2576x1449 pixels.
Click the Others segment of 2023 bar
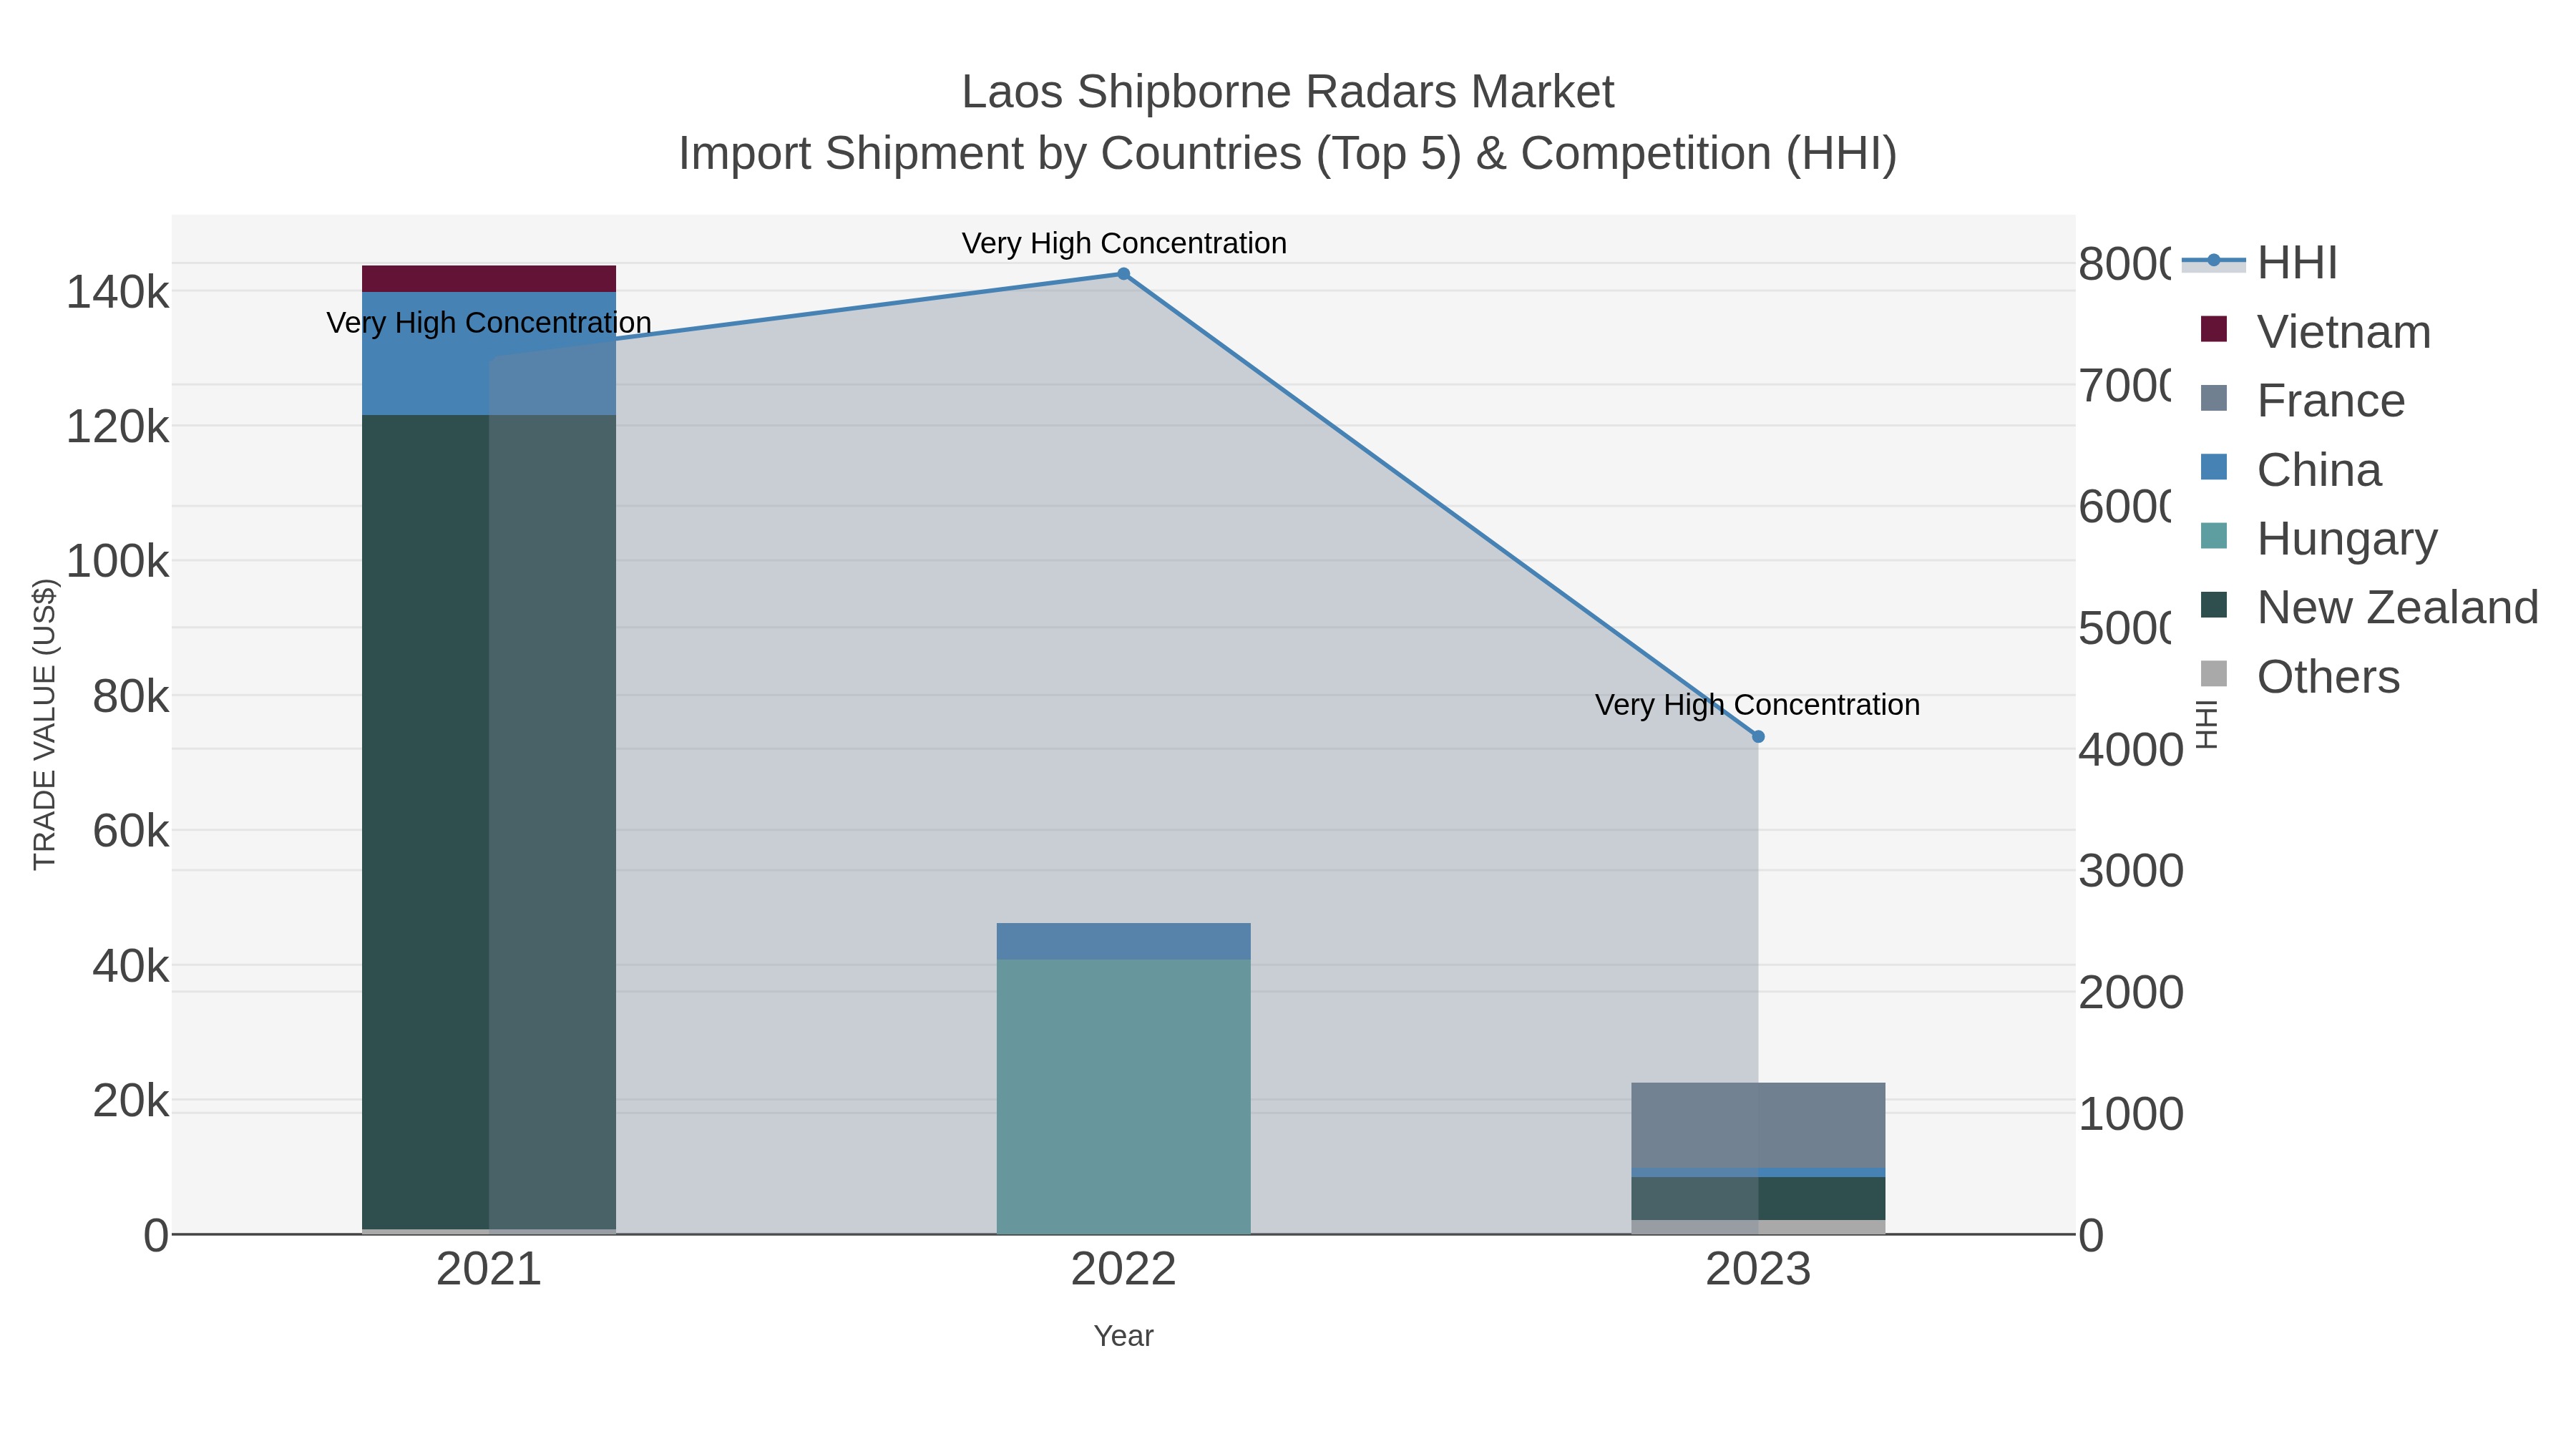point(1758,1227)
